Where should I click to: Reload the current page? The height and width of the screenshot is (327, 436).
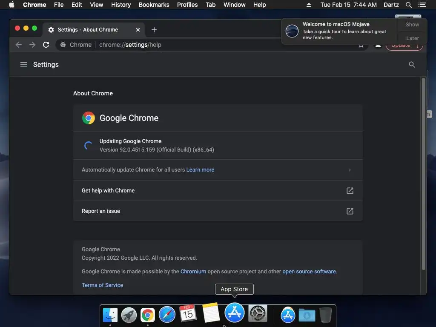(46, 45)
